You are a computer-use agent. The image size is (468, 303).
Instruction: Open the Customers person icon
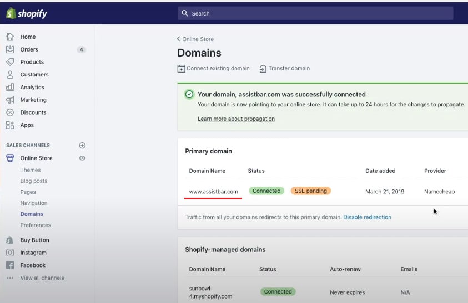tap(10, 75)
